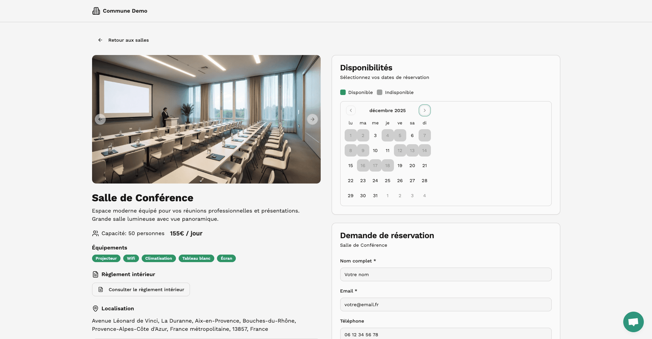Image resolution: width=652 pixels, height=339 pixels.
Task: Click the capacity people icon
Action: click(95, 233)
